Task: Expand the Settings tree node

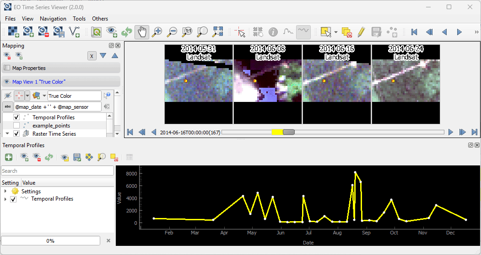Action: [5, 191]
